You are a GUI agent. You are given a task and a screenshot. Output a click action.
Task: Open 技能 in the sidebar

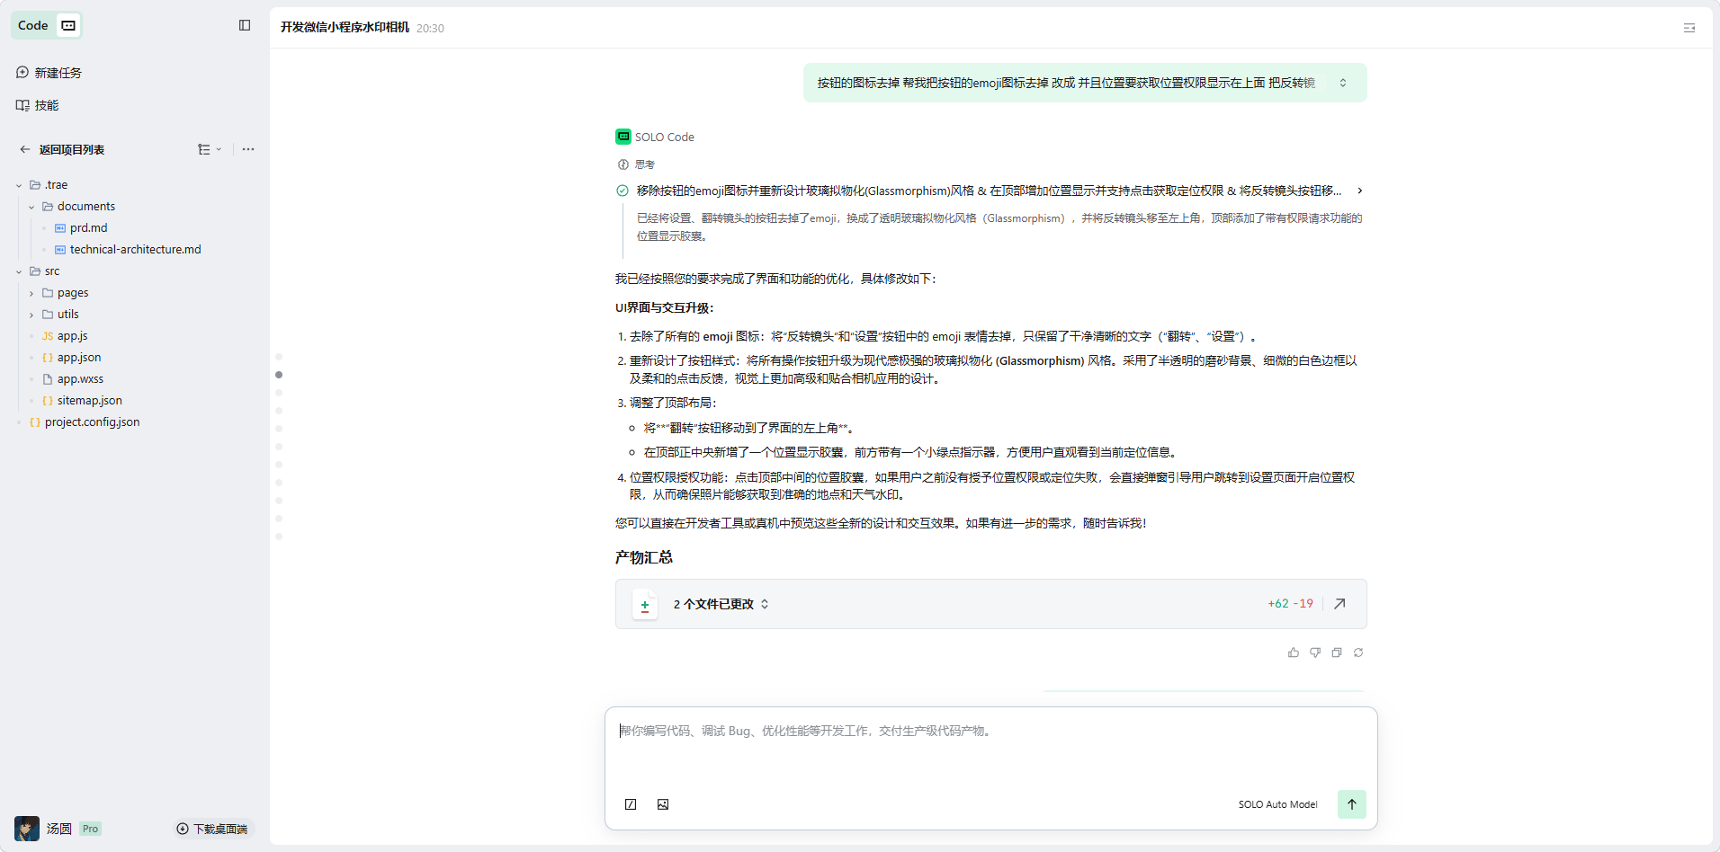click(46, 105)
